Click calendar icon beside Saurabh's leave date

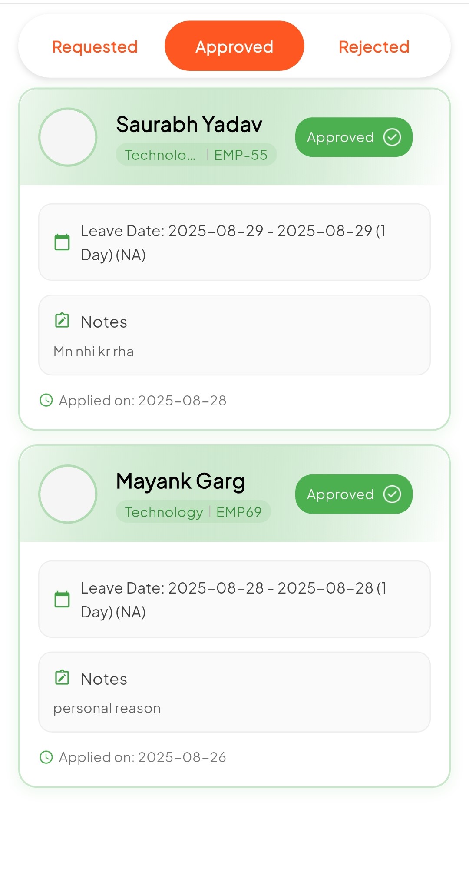[62, 242]
